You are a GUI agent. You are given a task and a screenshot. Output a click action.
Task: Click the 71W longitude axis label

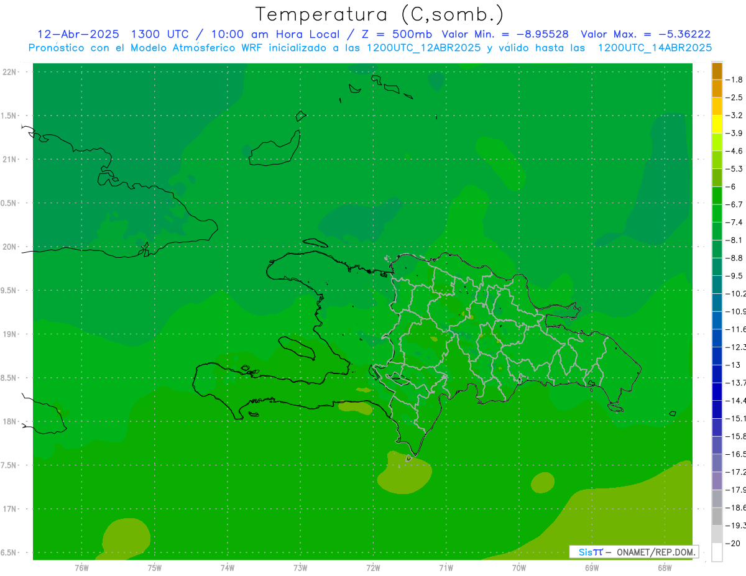click(446, 568)
